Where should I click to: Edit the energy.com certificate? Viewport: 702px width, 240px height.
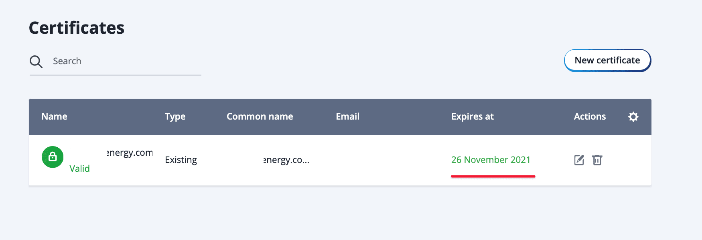[579, 160]
